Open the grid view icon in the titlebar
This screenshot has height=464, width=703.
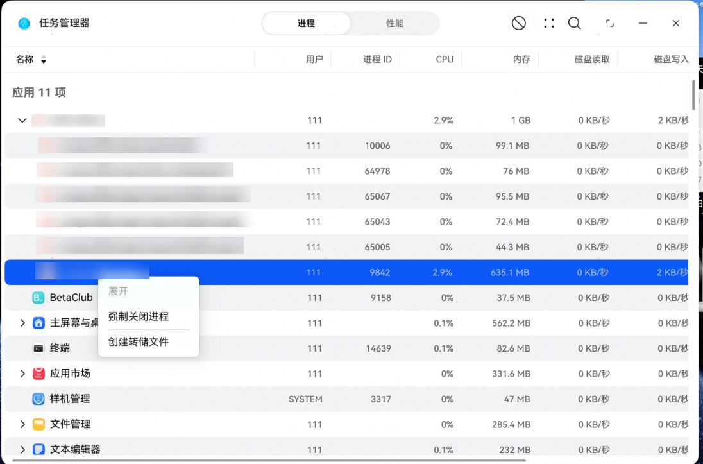[548, 22]
